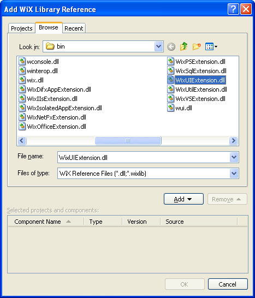Image resolution: width=255 pixels, height=298 pixels.
Task: Select the WixVSExtension.dll file name
Action: pos(200,99)
